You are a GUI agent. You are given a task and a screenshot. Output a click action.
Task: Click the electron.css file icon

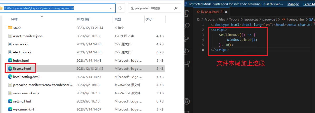click(10, 52)
